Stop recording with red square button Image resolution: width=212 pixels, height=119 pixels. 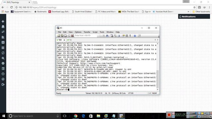tap(169, 115)
